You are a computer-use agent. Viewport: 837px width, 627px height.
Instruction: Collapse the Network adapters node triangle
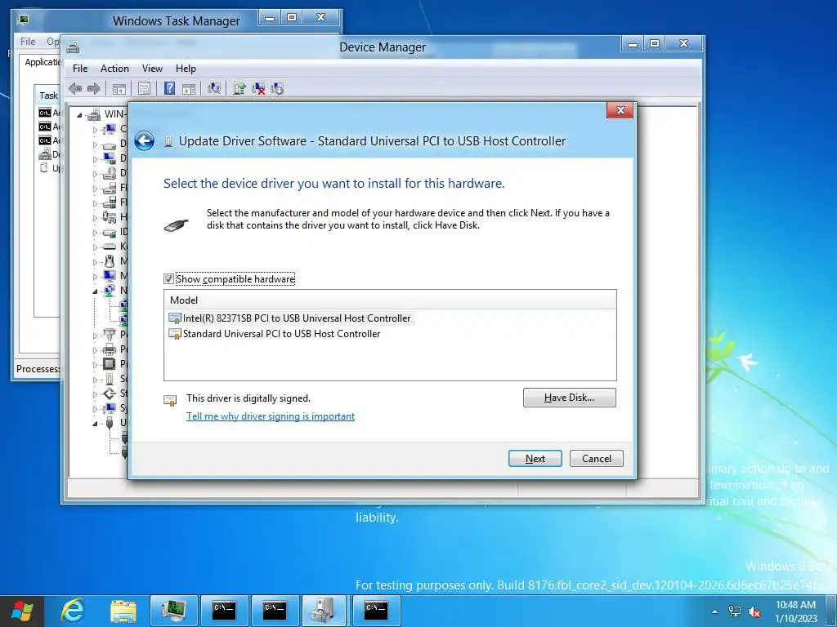click(95, 291)
